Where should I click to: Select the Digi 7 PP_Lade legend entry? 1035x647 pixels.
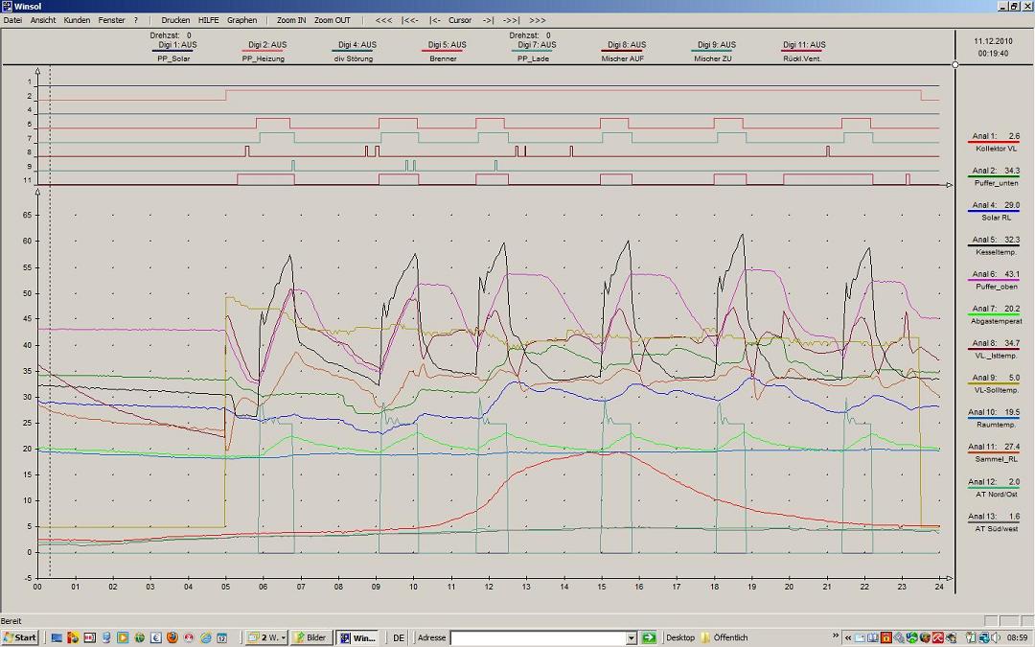pos(534,52)
